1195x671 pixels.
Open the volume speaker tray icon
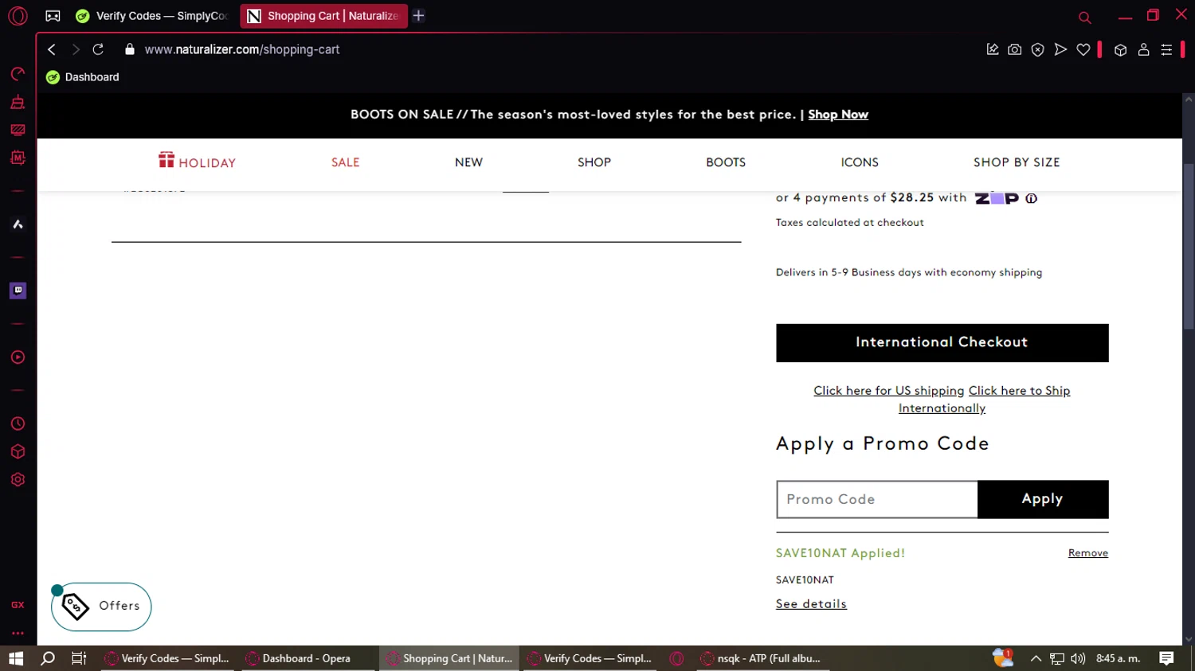[1078, 658]
